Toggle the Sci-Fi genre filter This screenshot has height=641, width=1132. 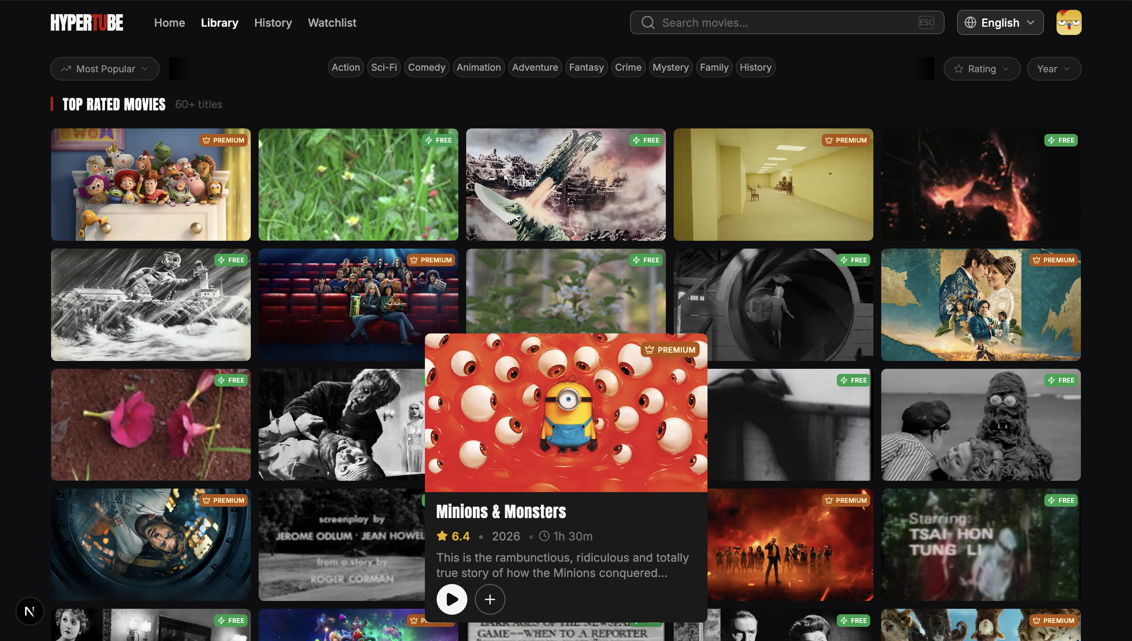click(384, 67)
